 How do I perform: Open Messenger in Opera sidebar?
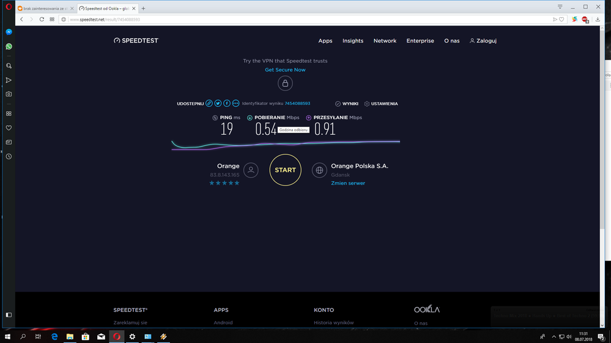[9, 32]
